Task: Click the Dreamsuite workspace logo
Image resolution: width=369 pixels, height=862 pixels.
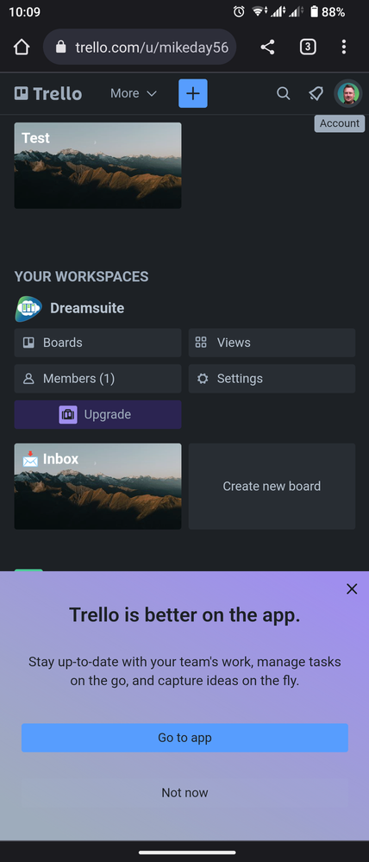Action: tap(28, 308)
